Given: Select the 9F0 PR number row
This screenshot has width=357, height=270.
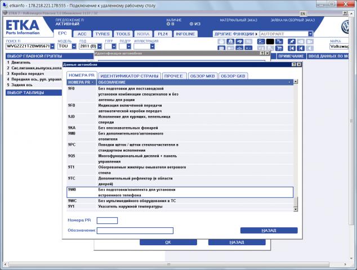Looking at the screenshot, I should pos(180,94).
